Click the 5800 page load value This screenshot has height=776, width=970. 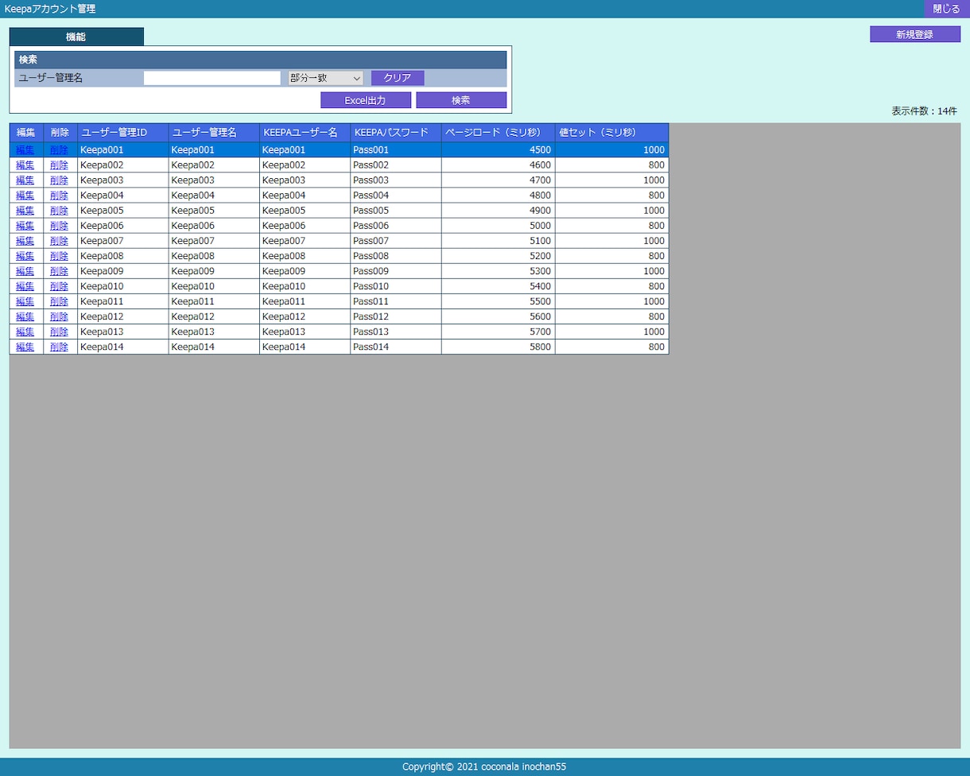pyautogui.click(x=499, y=346)
